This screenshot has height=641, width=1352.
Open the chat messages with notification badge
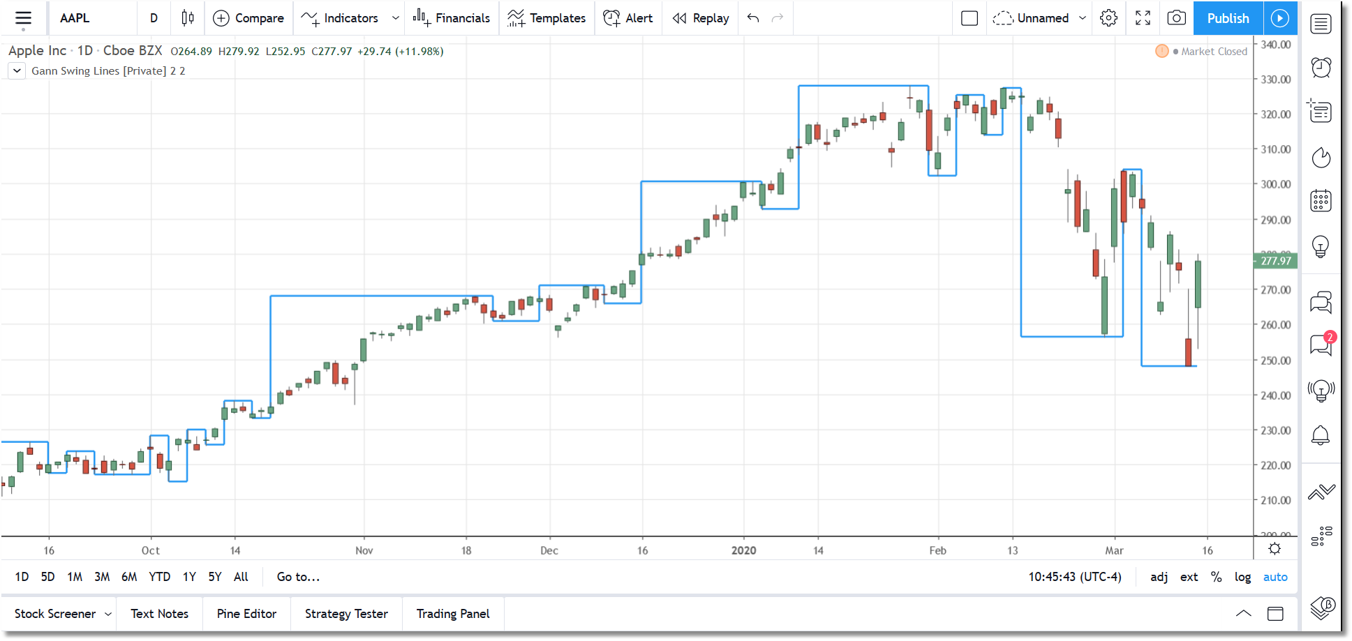click(1321, 344)
